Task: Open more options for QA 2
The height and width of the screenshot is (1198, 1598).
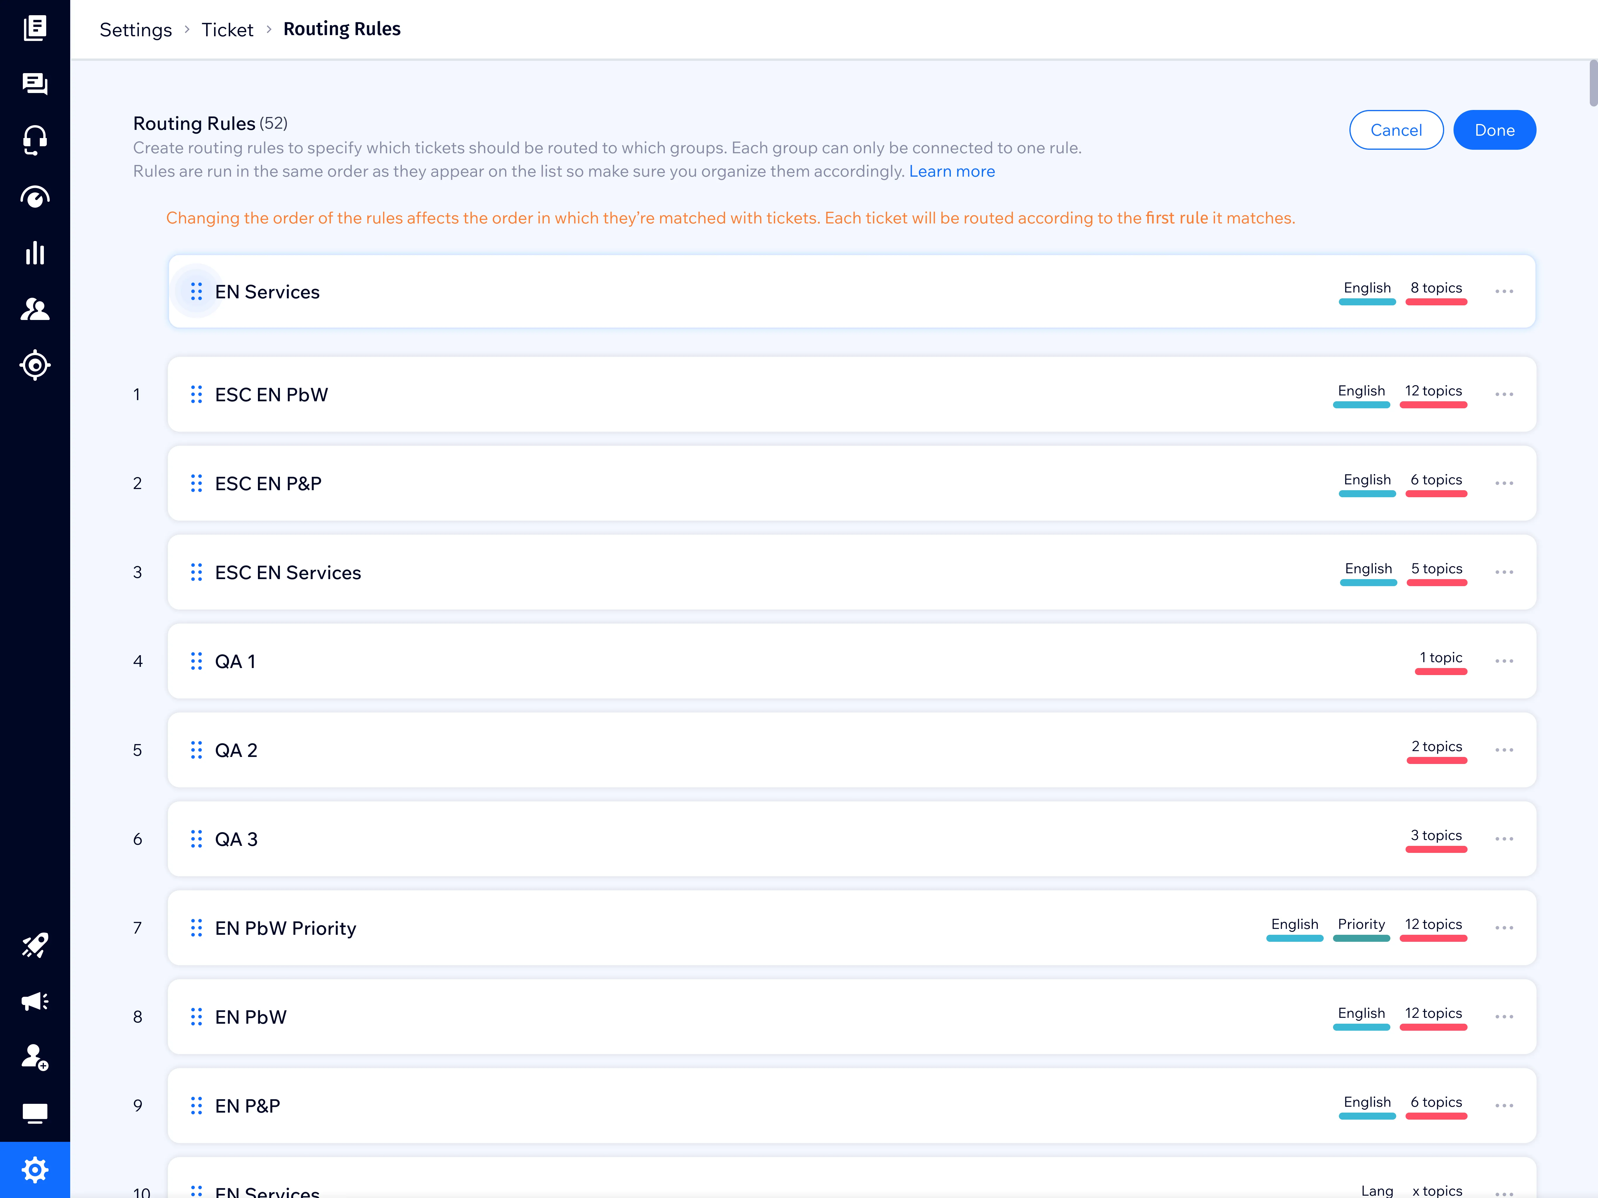Action: pyautogui.click(x=1504, y=750)
